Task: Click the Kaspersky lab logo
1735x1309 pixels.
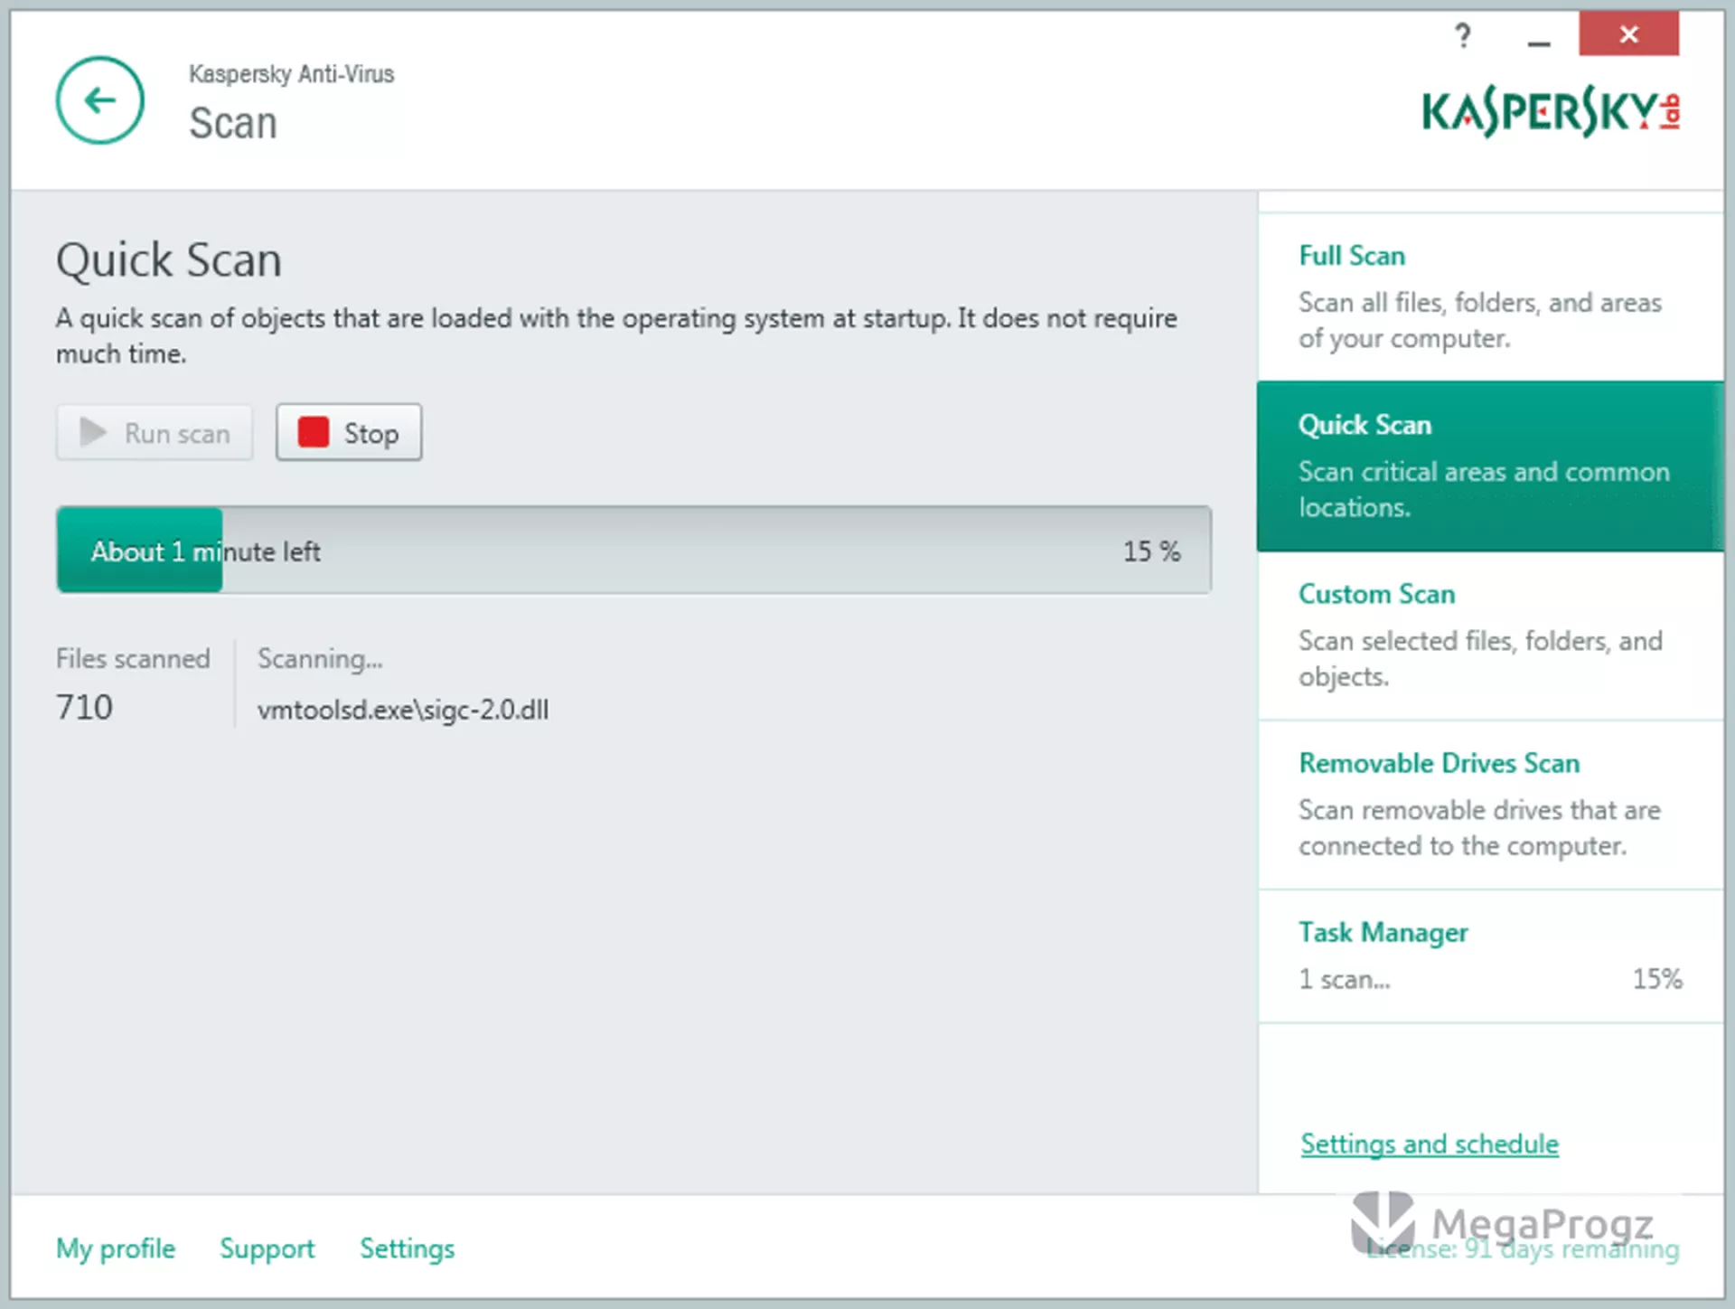Action: point(1551,113)
